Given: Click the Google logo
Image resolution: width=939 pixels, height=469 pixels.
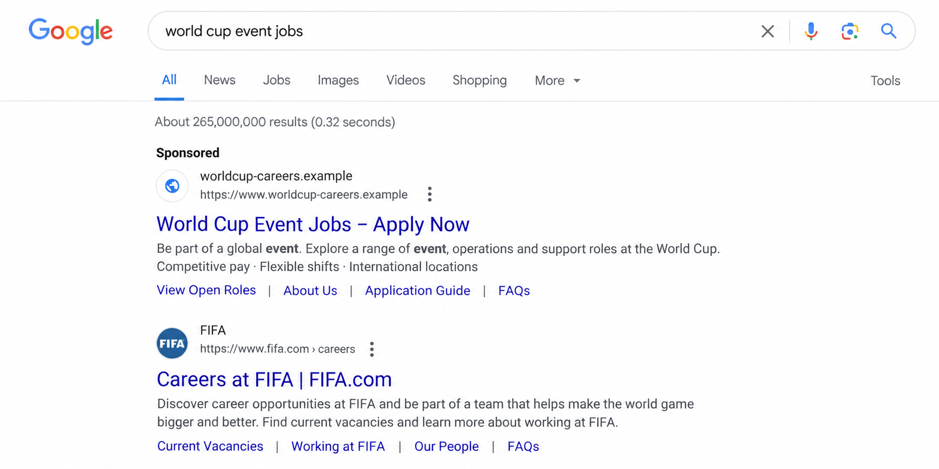Looking at the screenshot, I should tap(70, 31).
